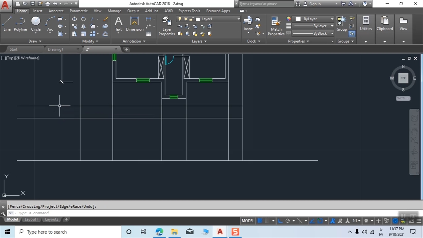The height and width of the screenshot is (238, 423).
Task: Select the Line drawing tool
Action: pos(7,24)
